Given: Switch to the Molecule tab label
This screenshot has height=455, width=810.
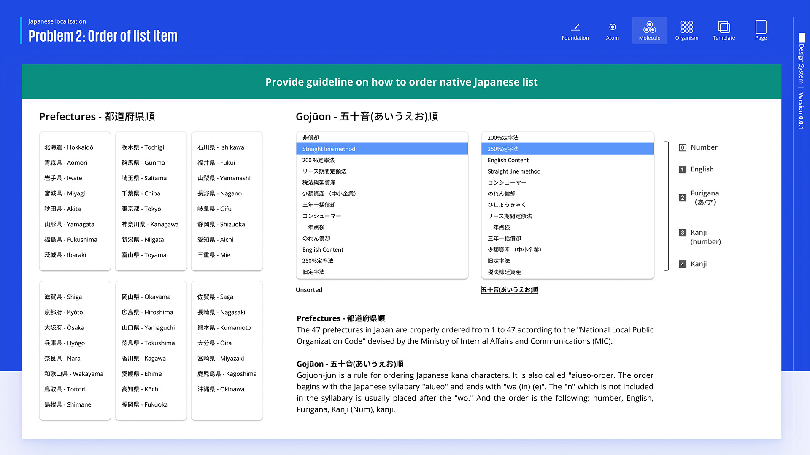Looking at the screenshot, I should pos(650,38).
